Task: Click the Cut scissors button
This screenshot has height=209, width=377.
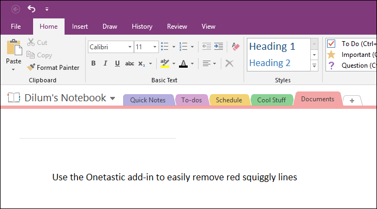Action: [37, 42]
